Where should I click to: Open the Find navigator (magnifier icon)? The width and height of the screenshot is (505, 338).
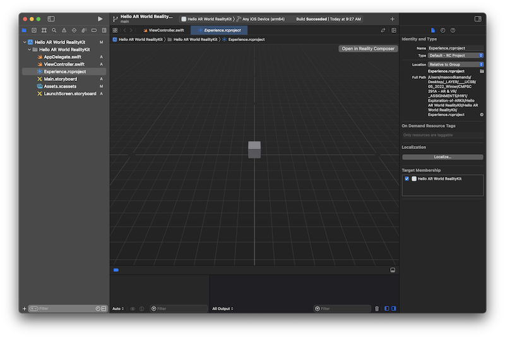(x=54, y=30)
